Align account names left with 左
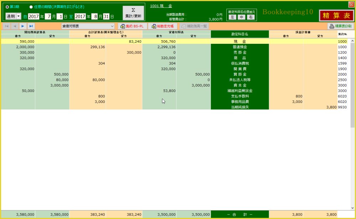Screen dimensions: 356x219 click(x=232, y=17)
